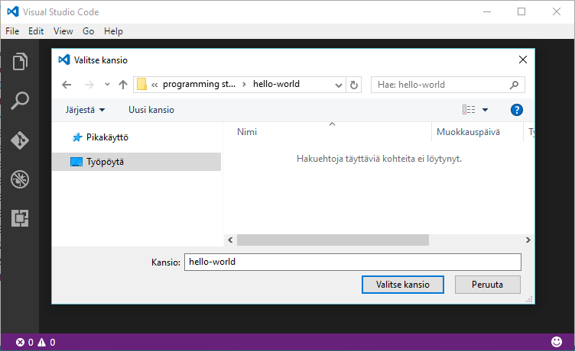Expand the Järjestä dropdown menu

click(85, 110)
